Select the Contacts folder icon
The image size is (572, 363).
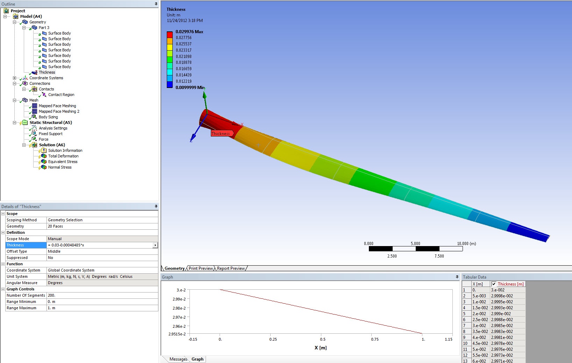(35, 89)
